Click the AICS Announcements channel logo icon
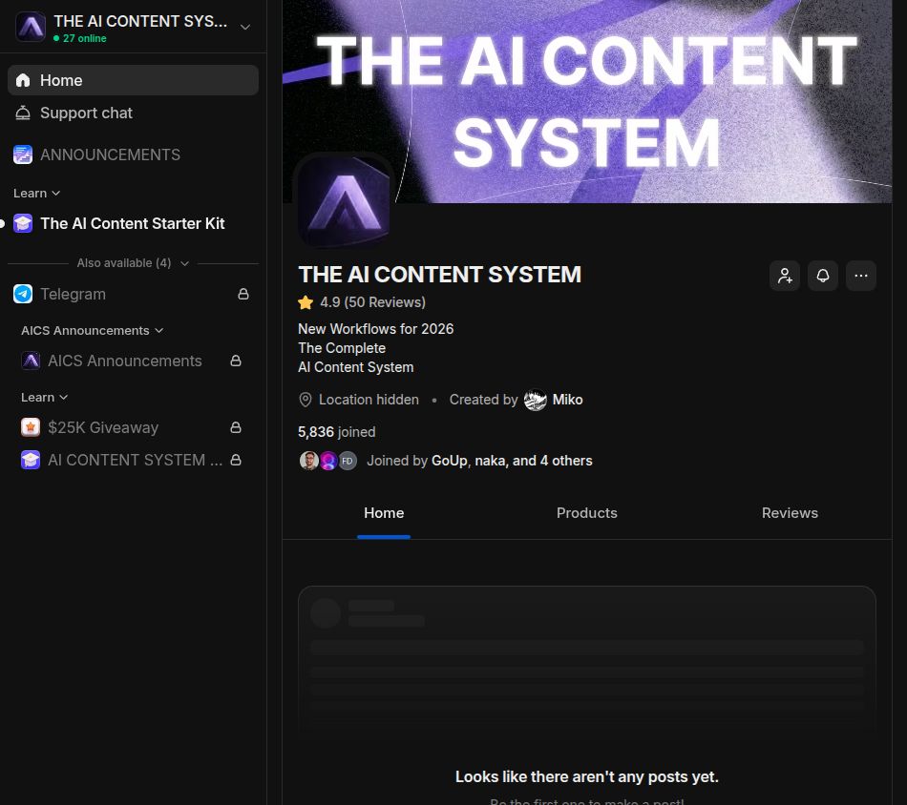 (x=31, y=361)
